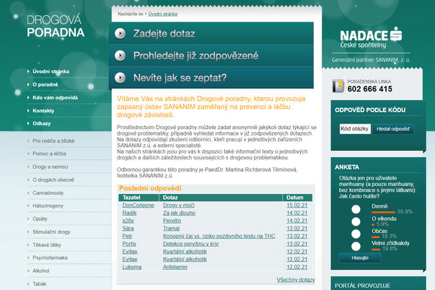Open the O poradně menu item

pyautogui.click(x=45, y=84)
